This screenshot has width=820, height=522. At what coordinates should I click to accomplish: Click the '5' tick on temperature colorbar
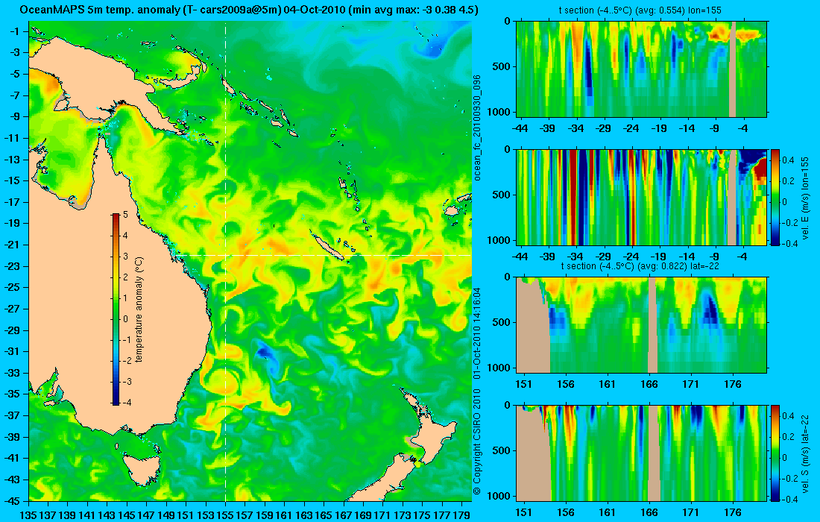click(x=125, y=215)
